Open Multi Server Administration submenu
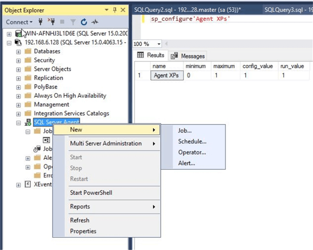This screenshot has width=313, height=250. click(x=107, y=143)
